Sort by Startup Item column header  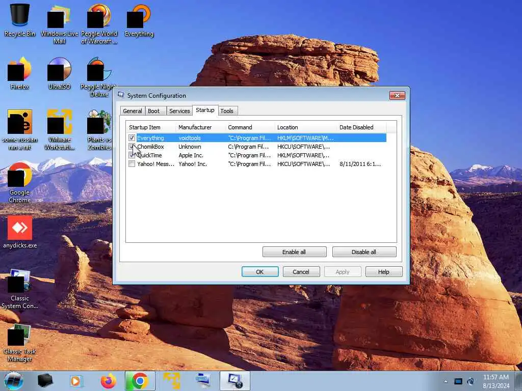[151, 127]
